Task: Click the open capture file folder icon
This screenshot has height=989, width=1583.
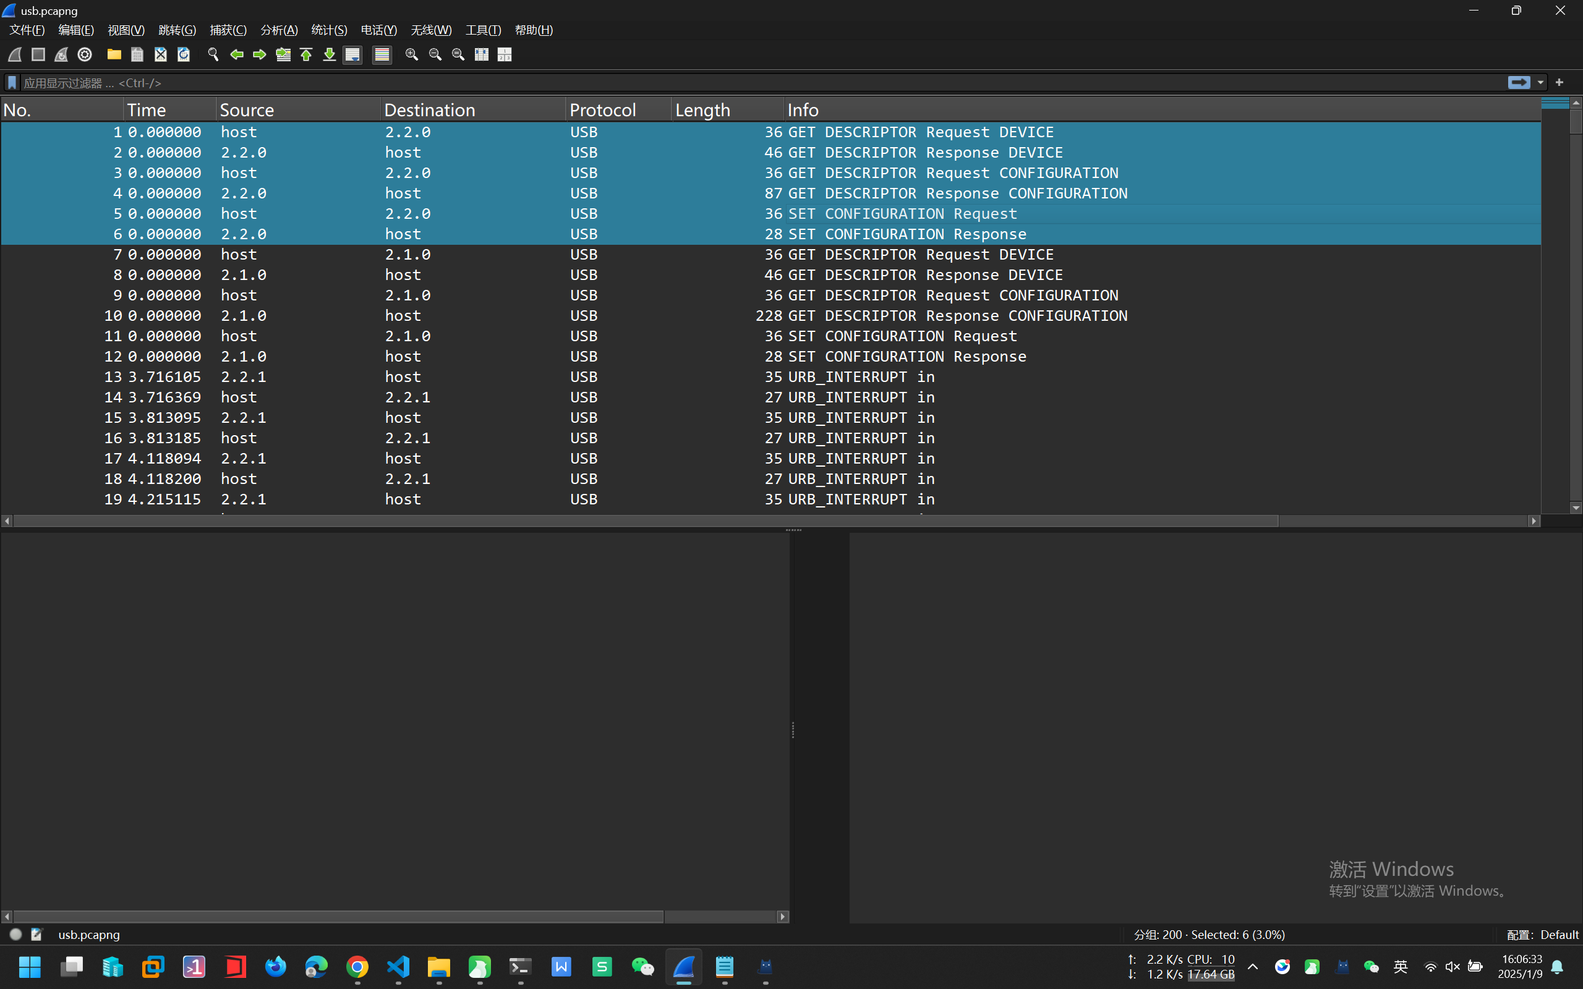Action: [x=114, y=54]
